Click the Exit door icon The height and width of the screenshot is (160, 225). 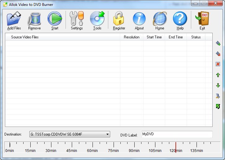(202, 19)
